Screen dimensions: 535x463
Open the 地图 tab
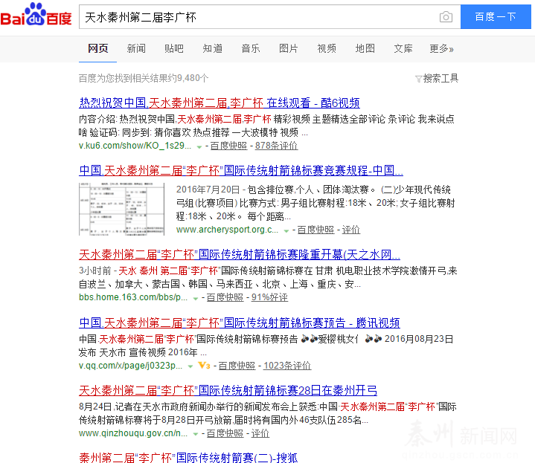point(365,49)
